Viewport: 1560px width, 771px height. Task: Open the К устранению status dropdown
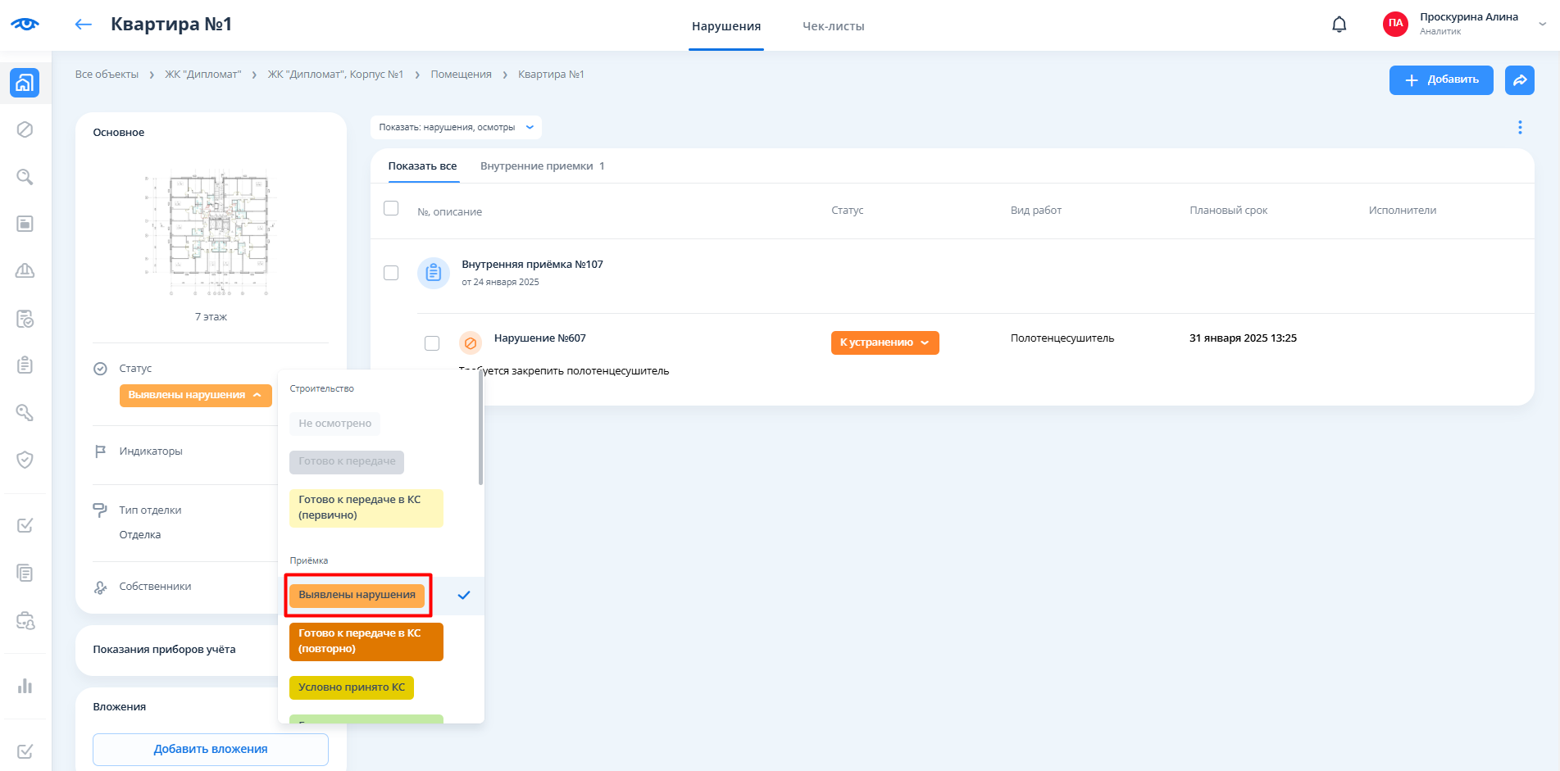click(x=885, y=342)
